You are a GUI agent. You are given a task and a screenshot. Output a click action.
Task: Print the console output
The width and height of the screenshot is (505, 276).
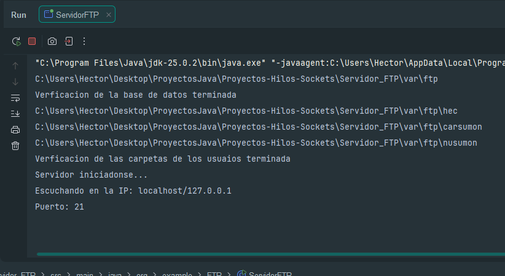[15, 130]
